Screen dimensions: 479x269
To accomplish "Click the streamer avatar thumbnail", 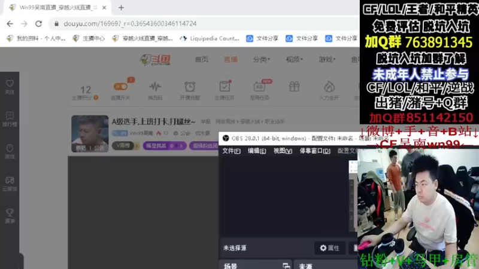I will click(x=90, y=133).
